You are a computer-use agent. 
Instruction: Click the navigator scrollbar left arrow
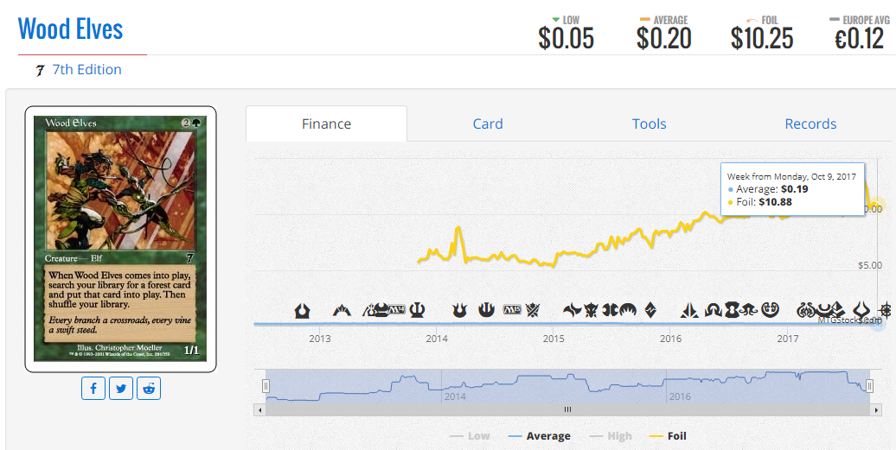[x=260, y=409]
